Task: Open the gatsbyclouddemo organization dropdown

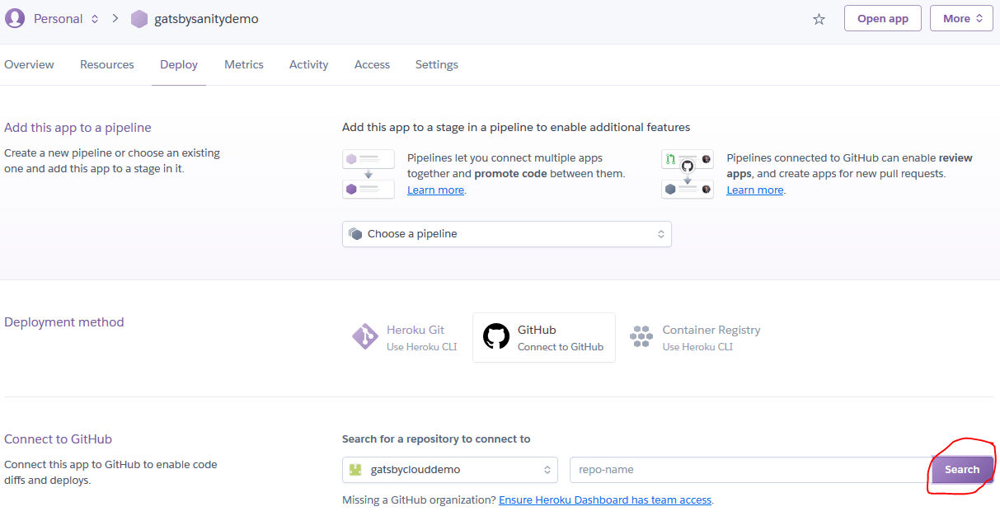Action: 450,470
